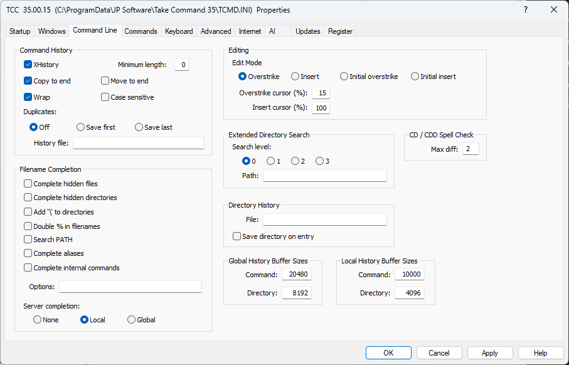Click the Directory History File field
Image resolution: width=569 pixels, height=365 pixels.
(x=325, y=220)
